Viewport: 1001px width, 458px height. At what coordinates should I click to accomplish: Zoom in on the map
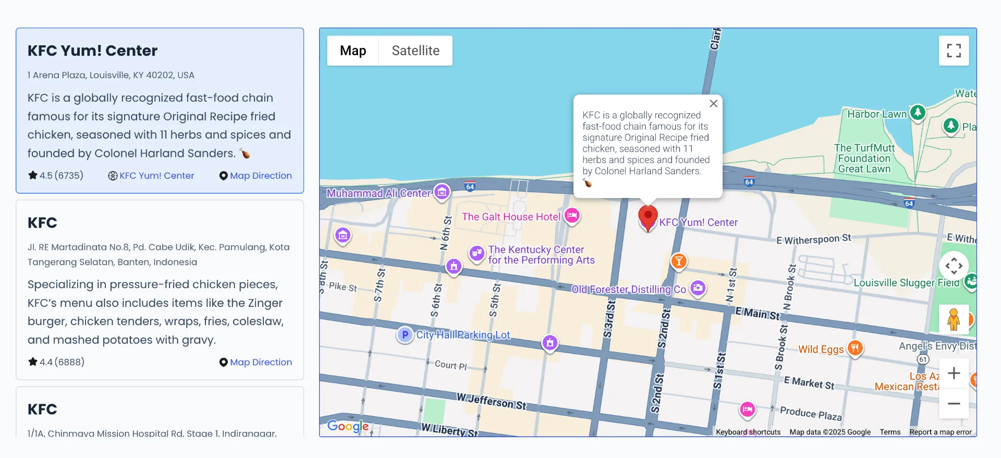point(954,373)
